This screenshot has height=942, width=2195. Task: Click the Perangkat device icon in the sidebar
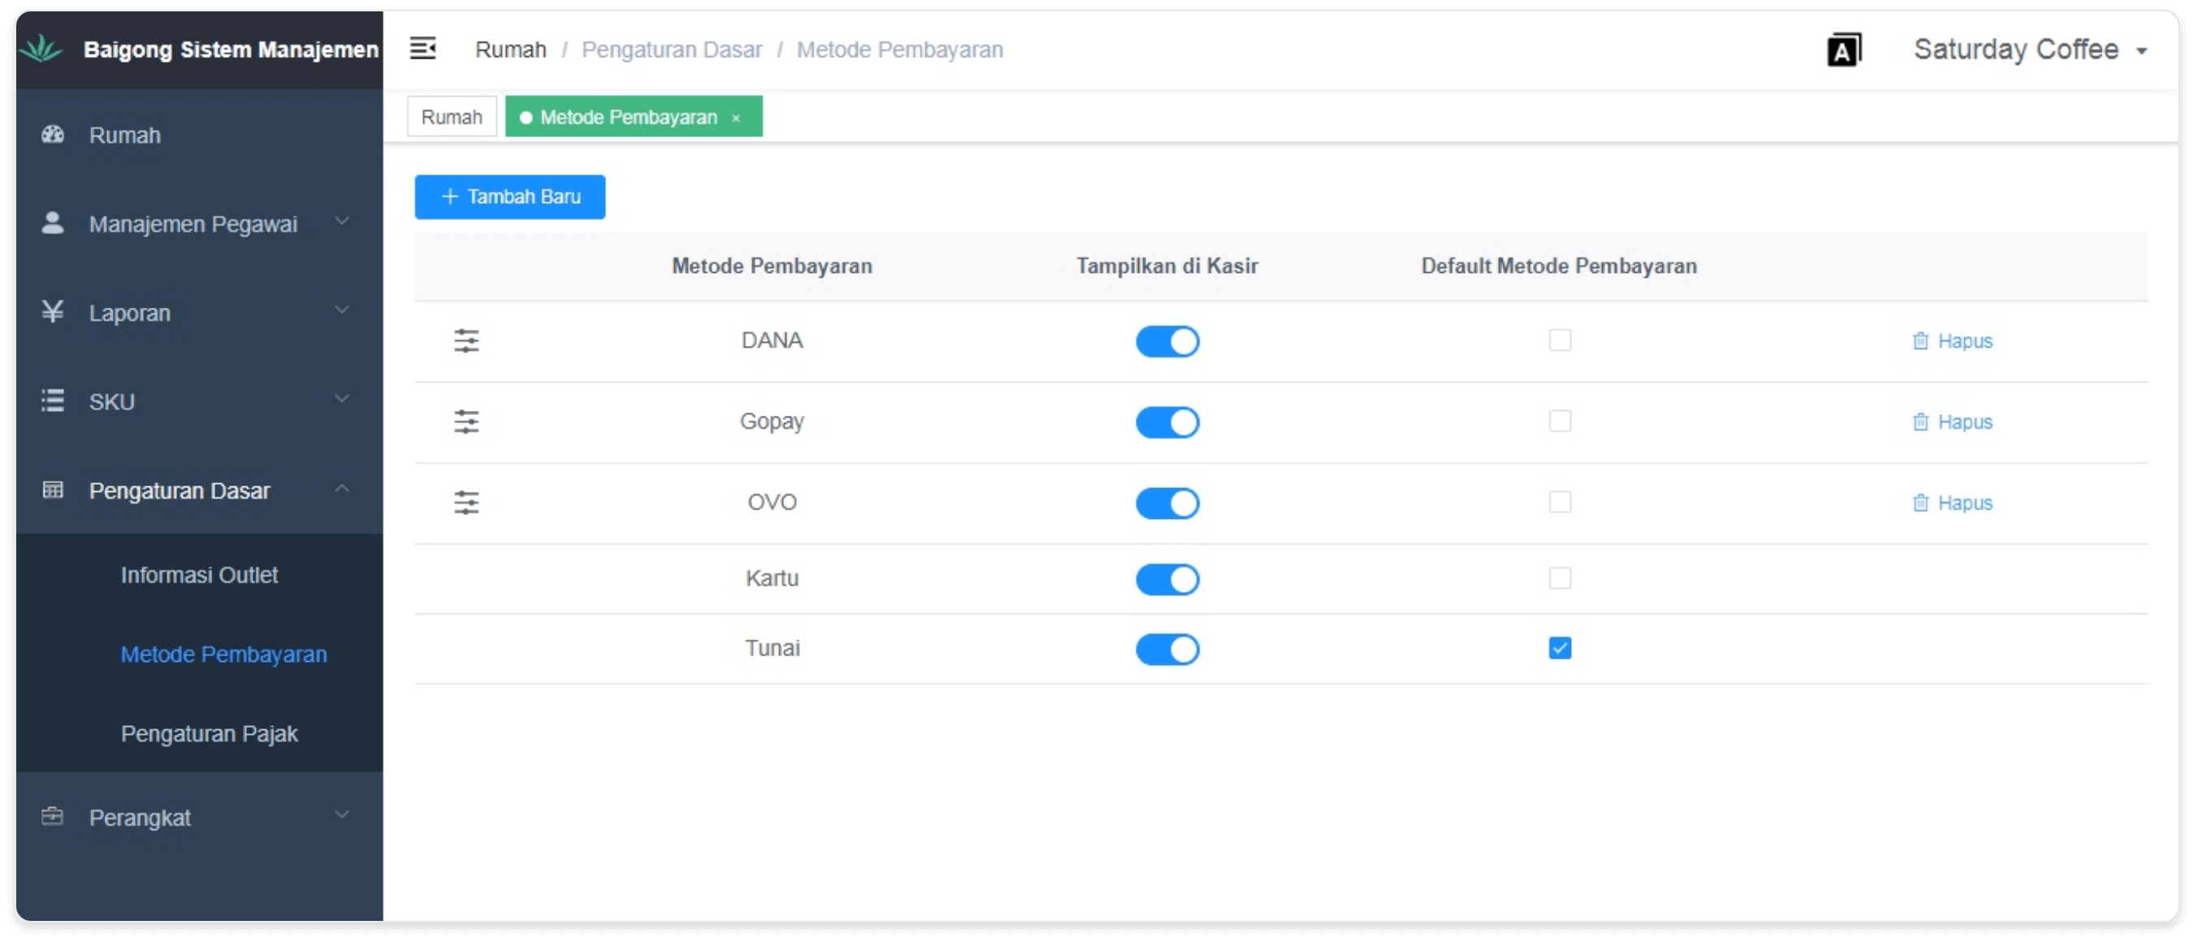coord(53,817)
